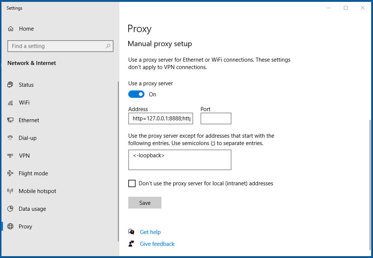
Task: Click the Network & Internet heading
Action: coord(32,63)
